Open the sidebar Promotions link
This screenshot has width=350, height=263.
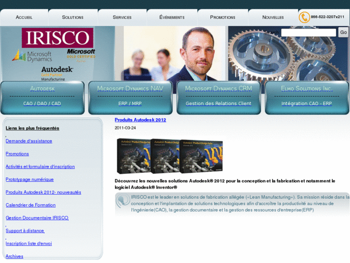17,154
